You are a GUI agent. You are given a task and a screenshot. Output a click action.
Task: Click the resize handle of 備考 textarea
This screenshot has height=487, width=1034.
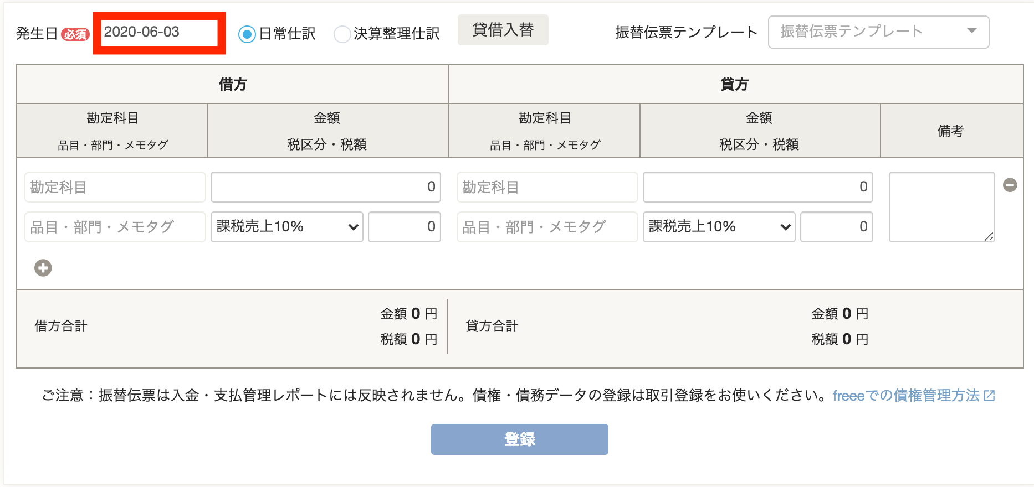point(989,236)
